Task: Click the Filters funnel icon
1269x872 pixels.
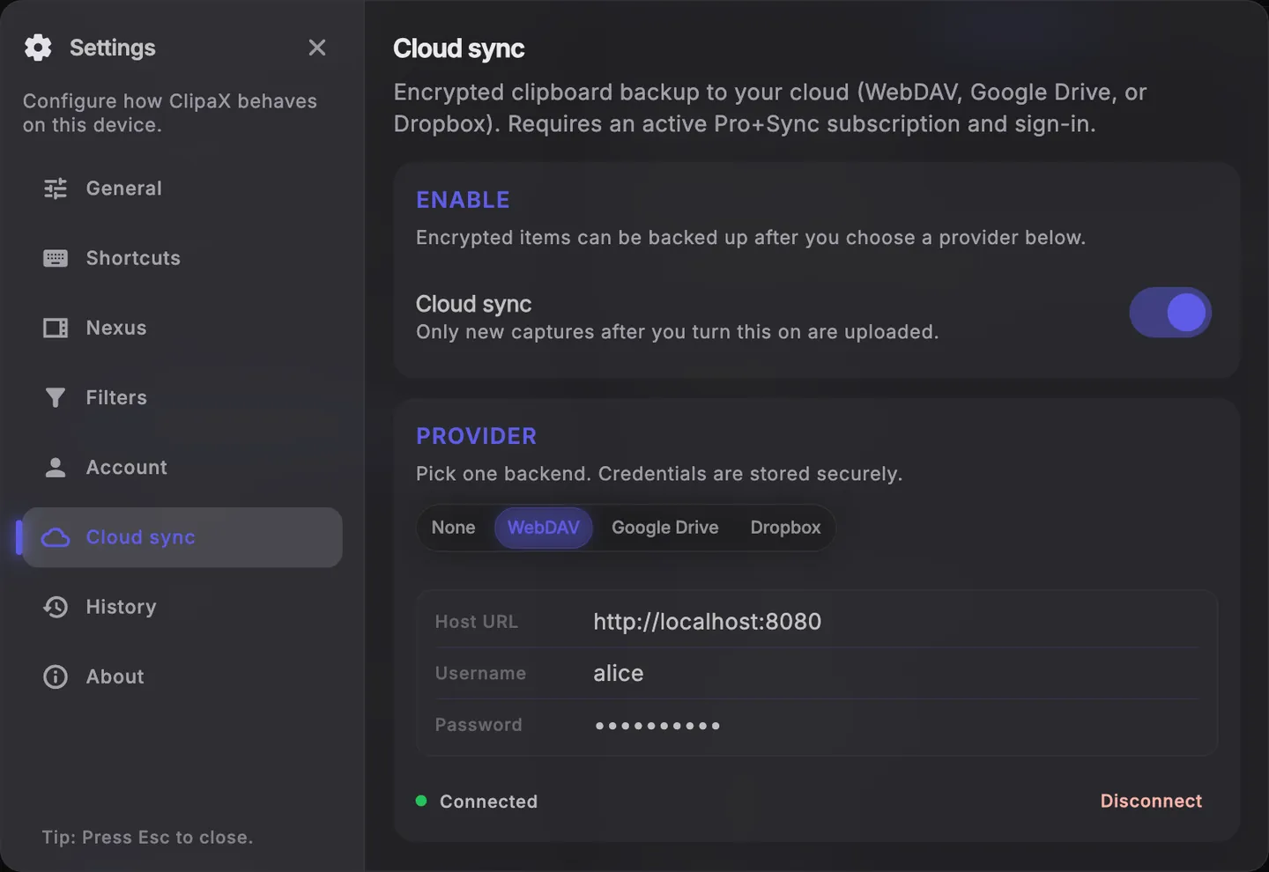Action: tap(56, 398)
